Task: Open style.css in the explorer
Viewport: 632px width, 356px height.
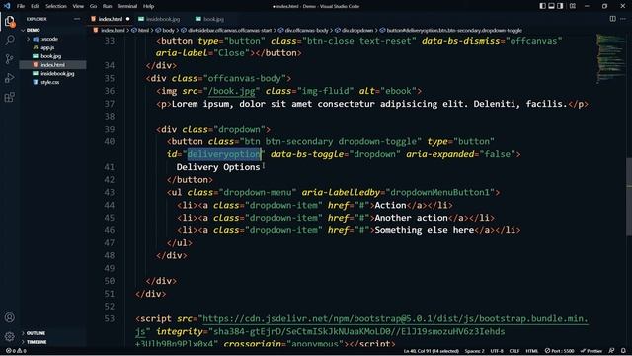Action: 50,82
